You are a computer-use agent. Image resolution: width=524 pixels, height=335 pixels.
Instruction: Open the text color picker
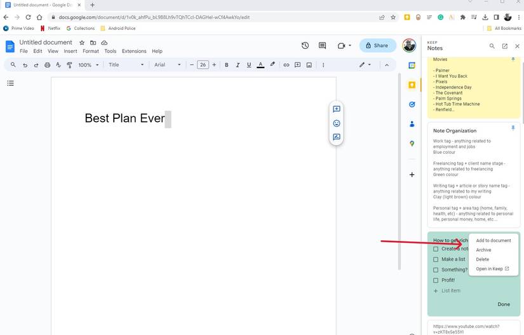click(260, 65)
